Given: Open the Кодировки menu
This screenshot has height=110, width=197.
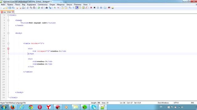Looking at the screenshot, I should (x=31, y=5).
